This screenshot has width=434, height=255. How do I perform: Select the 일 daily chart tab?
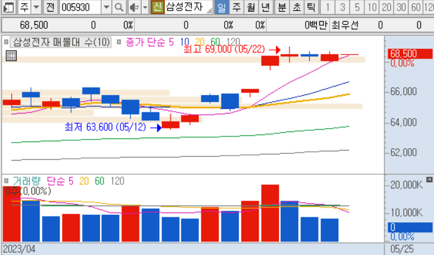[x=222, y=7]
